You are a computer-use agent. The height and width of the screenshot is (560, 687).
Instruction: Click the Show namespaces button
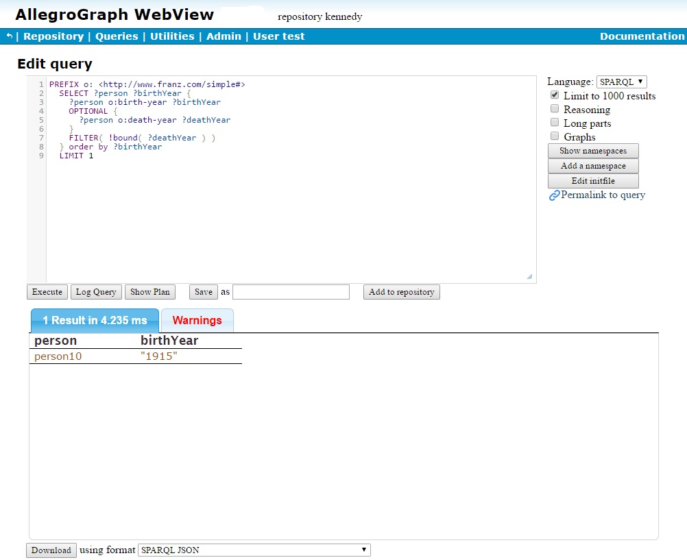coord(592,150)
